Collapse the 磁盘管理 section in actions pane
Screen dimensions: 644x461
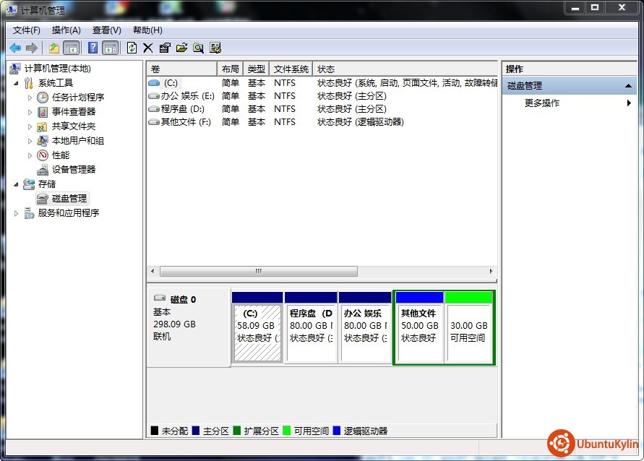click(x=630, y=86)
